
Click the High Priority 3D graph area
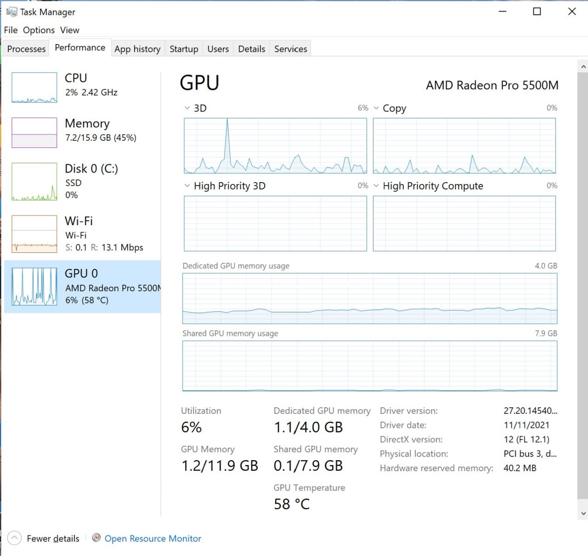[x=275, y=223]
